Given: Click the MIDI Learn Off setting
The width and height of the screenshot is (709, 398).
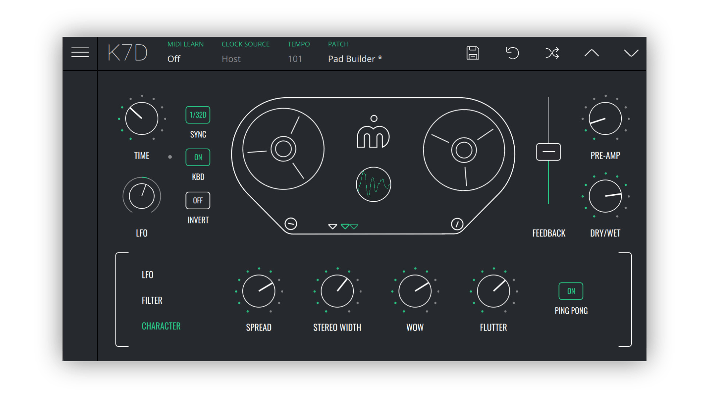Looking at the screenshot, I should point(174,59).
